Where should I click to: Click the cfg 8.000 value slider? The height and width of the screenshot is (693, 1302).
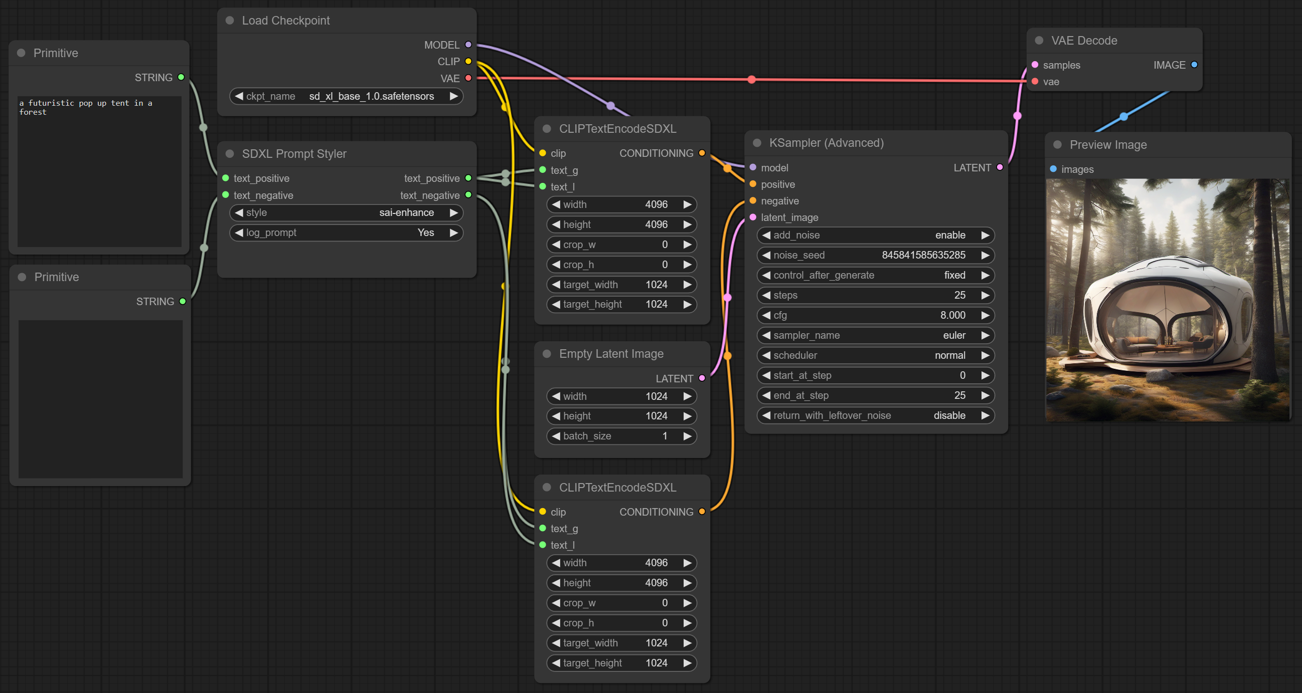(x=875, y=315)
